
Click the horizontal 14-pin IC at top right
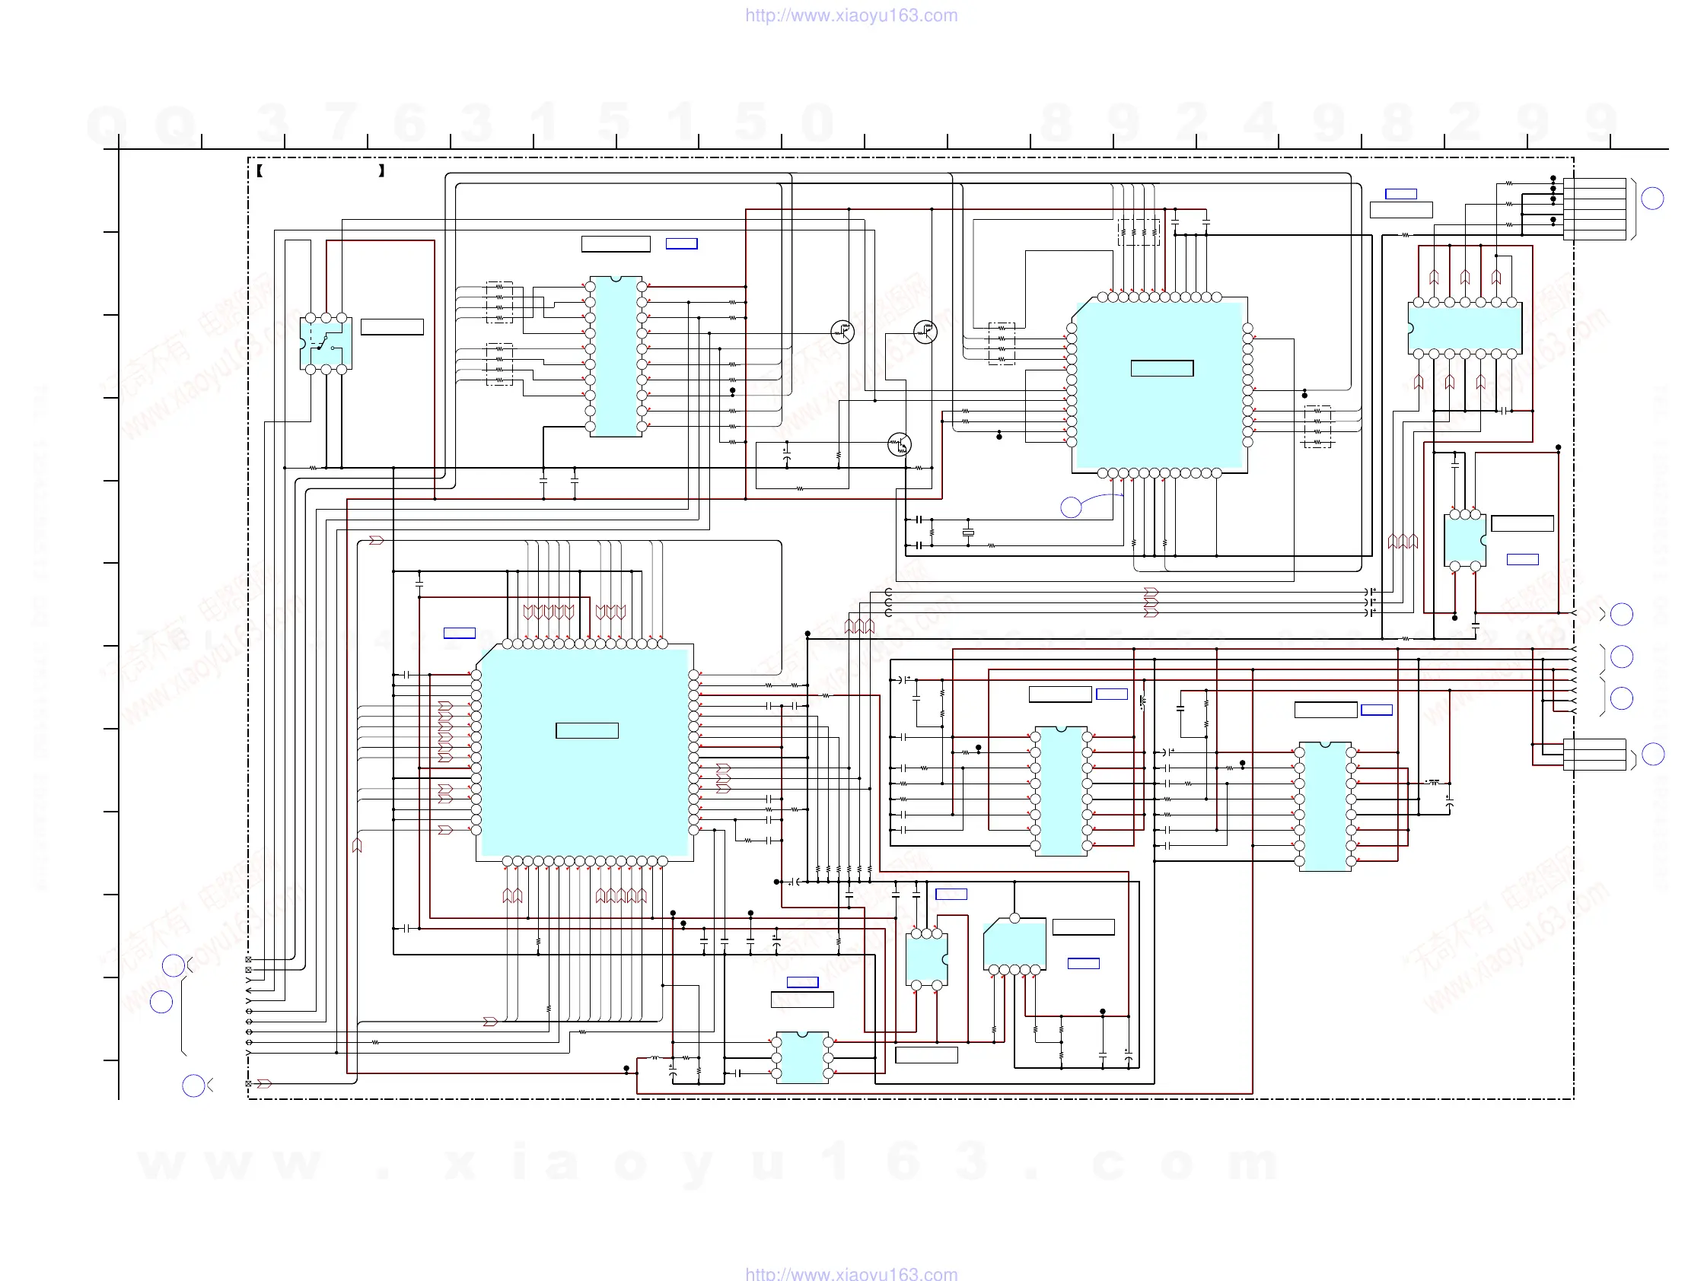tap(1464, 328)
